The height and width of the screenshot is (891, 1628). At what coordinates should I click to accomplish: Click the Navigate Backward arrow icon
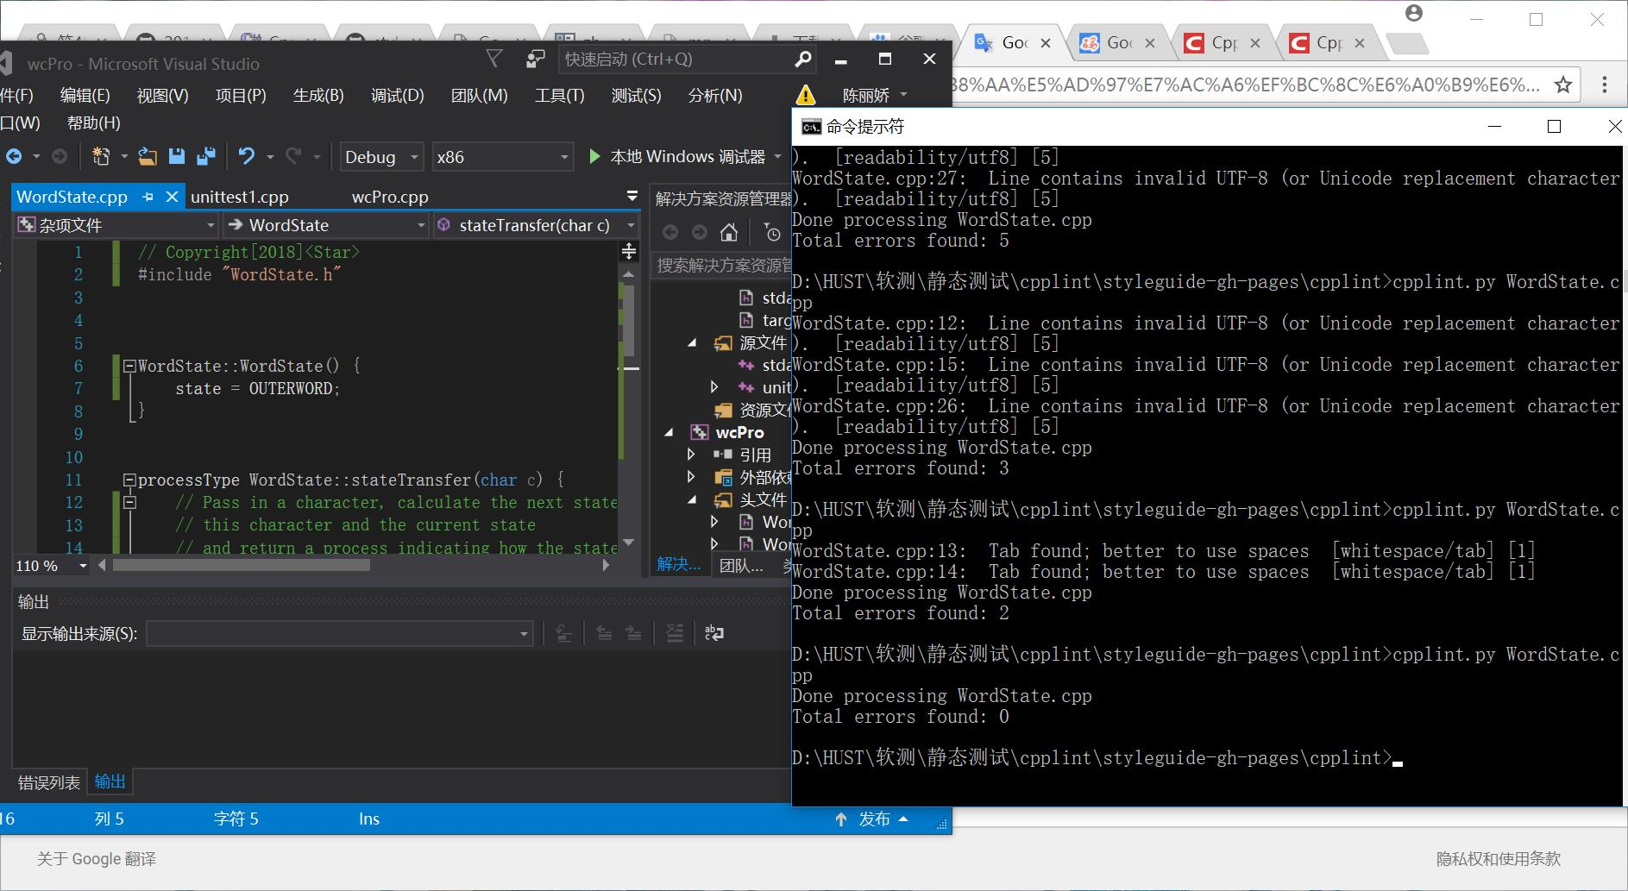pyautogui.click(x=15, y=156)
